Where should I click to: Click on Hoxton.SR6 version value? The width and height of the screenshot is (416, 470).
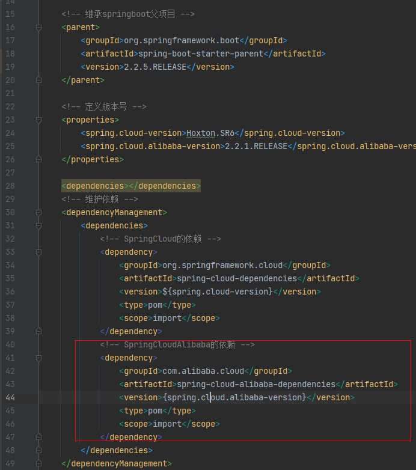[x=210, y=133]
